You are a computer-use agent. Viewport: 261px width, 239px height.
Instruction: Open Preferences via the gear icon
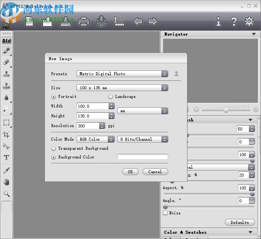(249, 21)
